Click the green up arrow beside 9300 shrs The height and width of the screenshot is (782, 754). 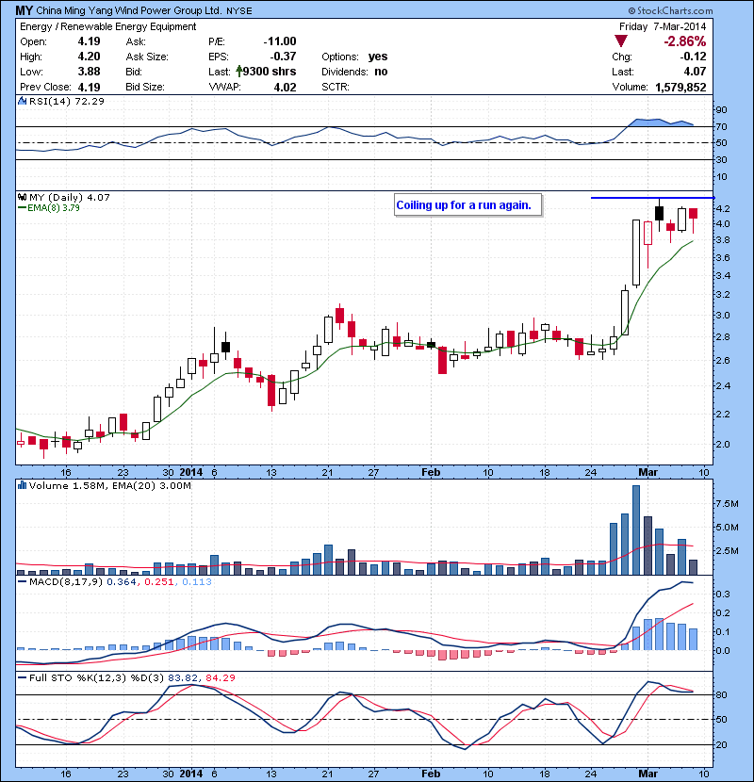[239, 72]
